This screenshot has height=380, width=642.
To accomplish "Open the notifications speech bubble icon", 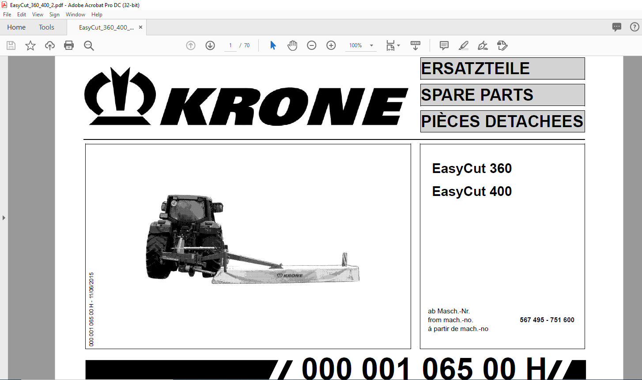I will tap(617, 27).
